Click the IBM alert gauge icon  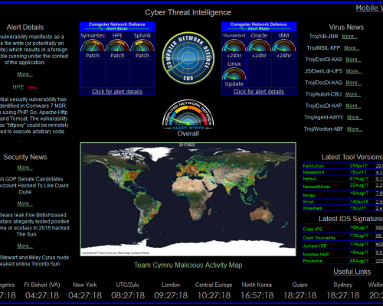[x=283, y=46]
